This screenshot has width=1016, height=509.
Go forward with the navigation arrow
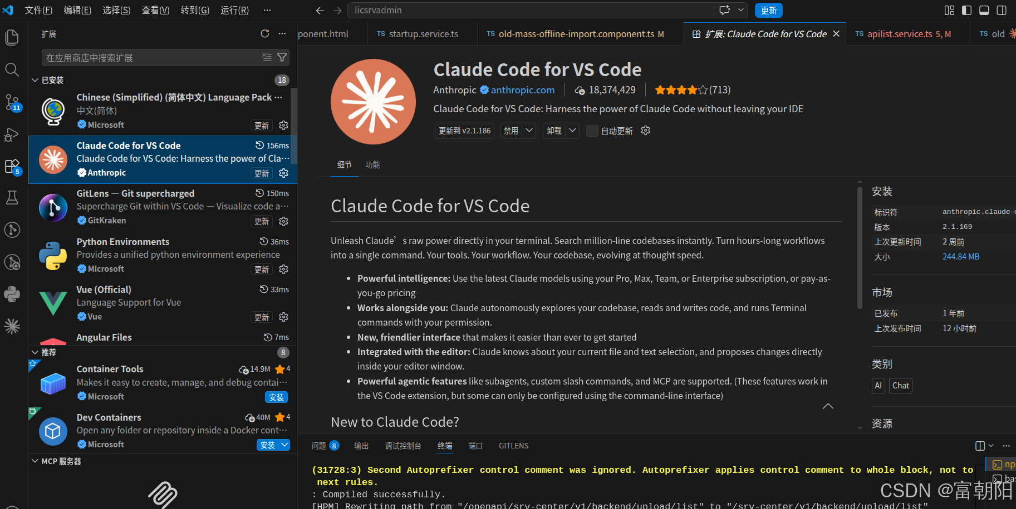click(337, 11)
